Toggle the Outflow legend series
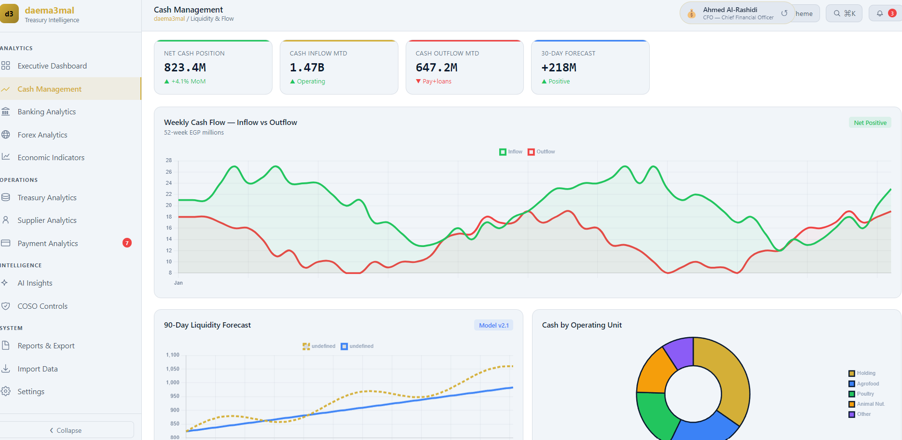This screenshot has width=902, height=440. point(541,151)
